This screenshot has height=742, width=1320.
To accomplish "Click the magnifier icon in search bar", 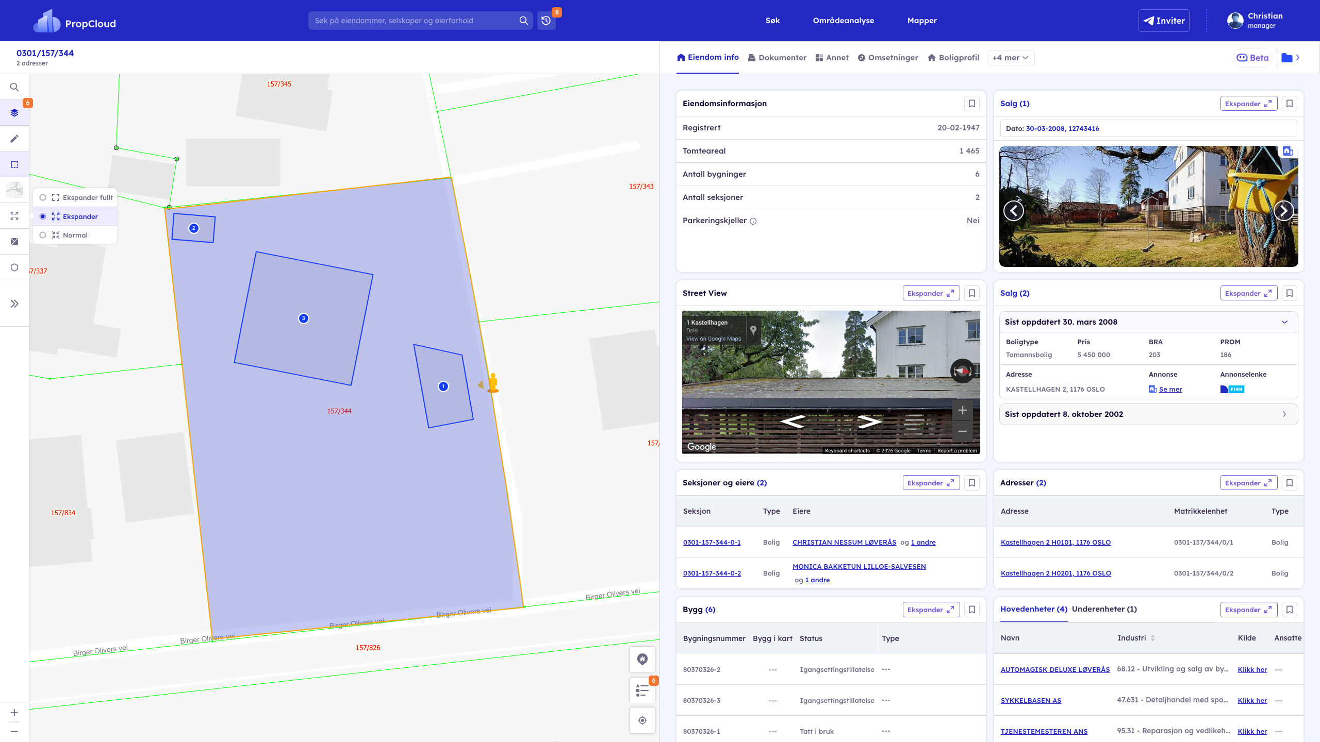I will pos(523,21).
